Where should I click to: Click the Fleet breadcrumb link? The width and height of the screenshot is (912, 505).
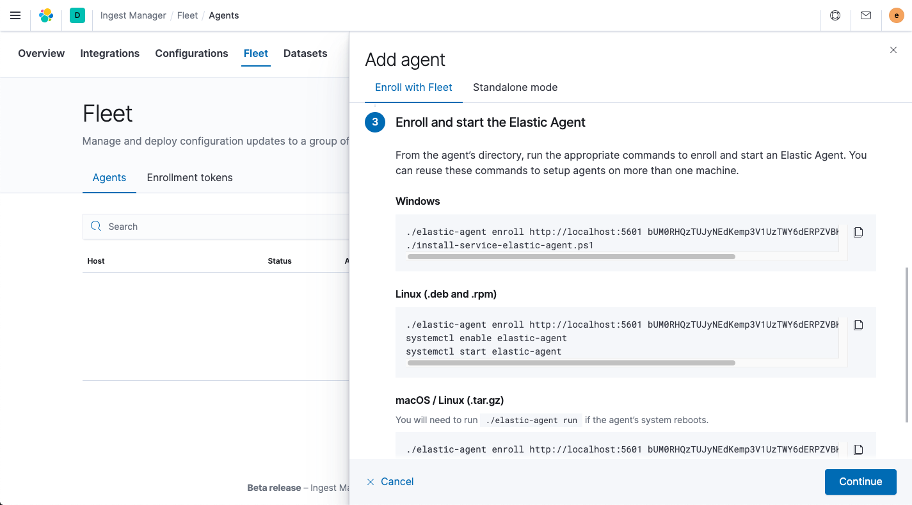(x=187, y=15)
